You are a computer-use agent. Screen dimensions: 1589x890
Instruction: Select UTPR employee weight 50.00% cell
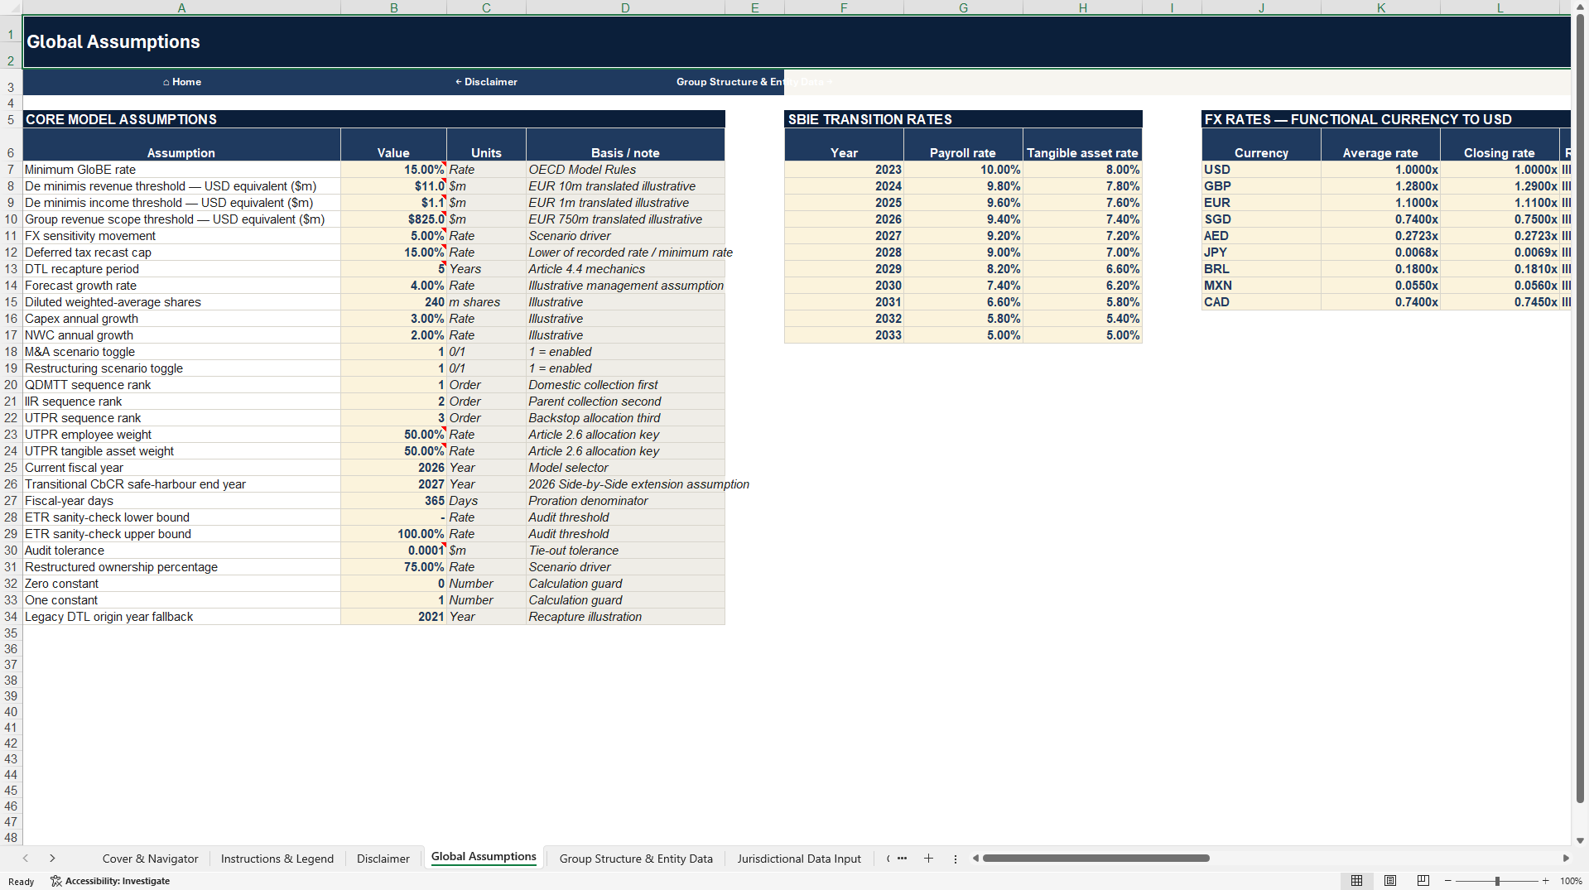pyautogui.click(x=393, y=435)
